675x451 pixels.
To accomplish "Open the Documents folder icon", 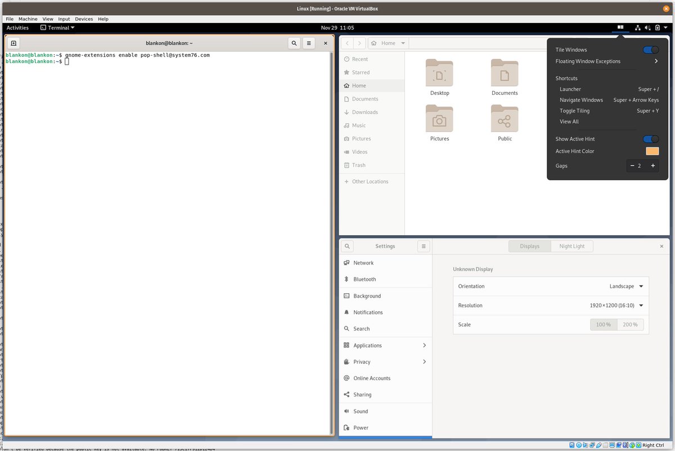I will tap(505, 72).
